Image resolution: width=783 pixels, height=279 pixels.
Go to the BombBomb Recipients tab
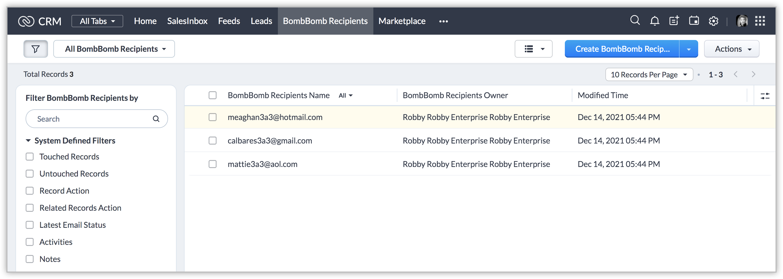point(325,21)
